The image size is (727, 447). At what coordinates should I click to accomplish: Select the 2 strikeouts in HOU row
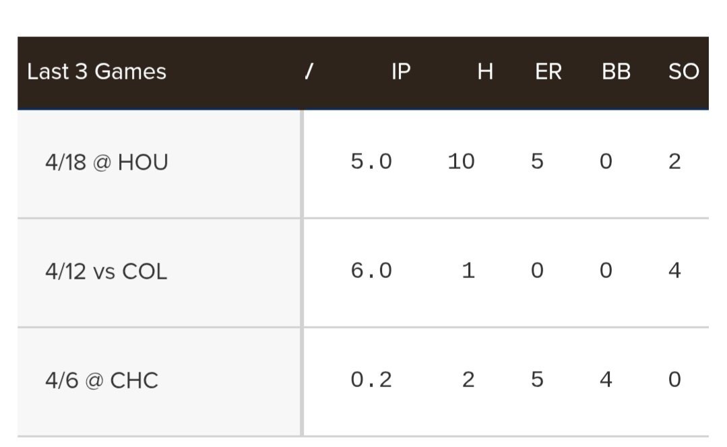coord(674,162)
